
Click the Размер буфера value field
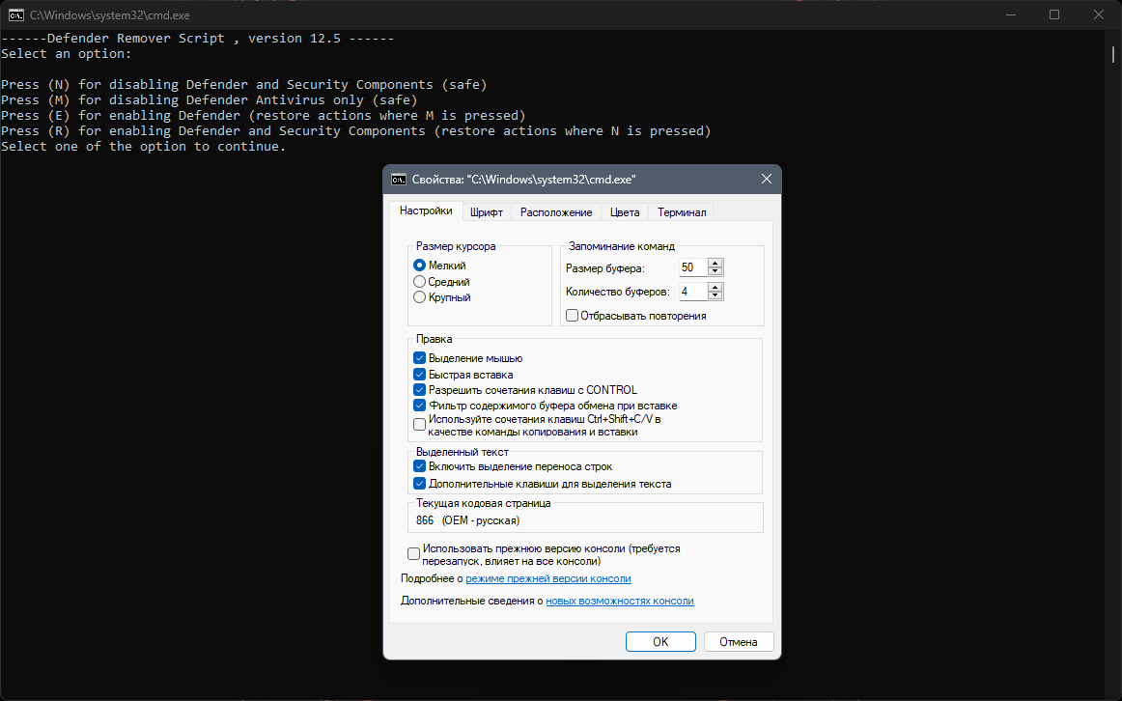pyautogui.click(x=692, y=267)
